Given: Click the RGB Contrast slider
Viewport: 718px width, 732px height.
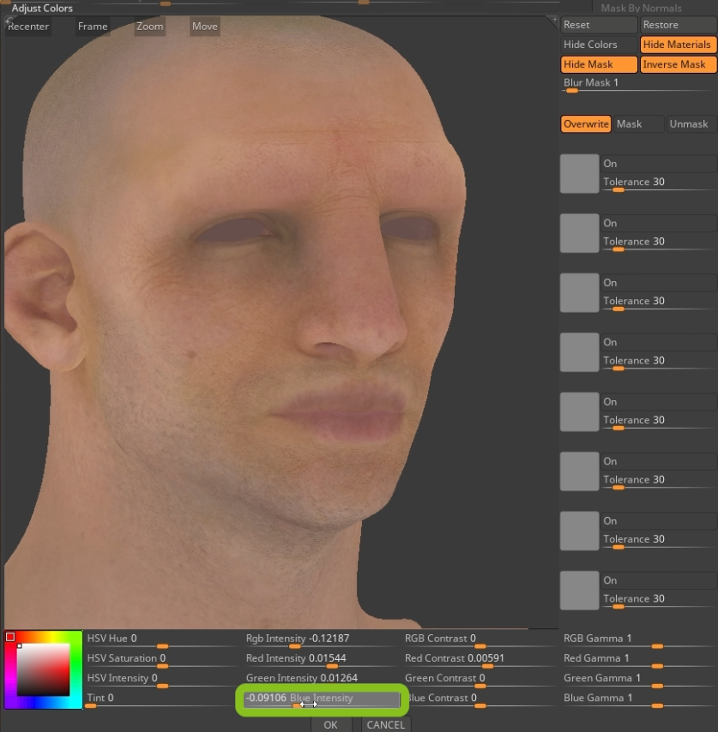Looking at the screenshot, I should click(x=480, y=640).
